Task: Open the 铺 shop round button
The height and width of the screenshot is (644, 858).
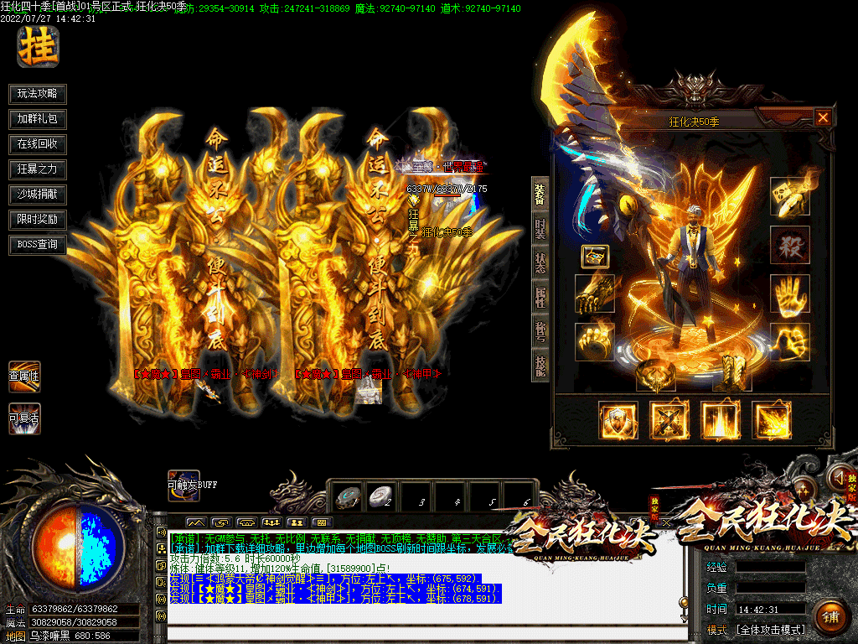Action: pyautogui.click(x=830, y=616)
